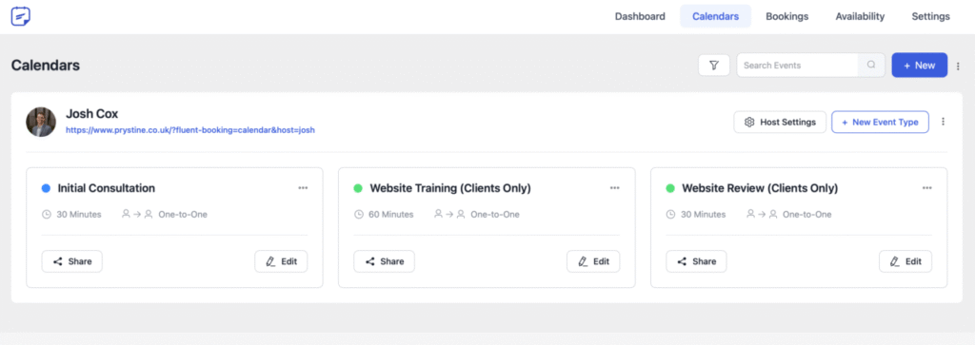The height and width of the screenshot is (345, 975).
Task: Click the clock icon in Website Review
Action: (671, 215)
